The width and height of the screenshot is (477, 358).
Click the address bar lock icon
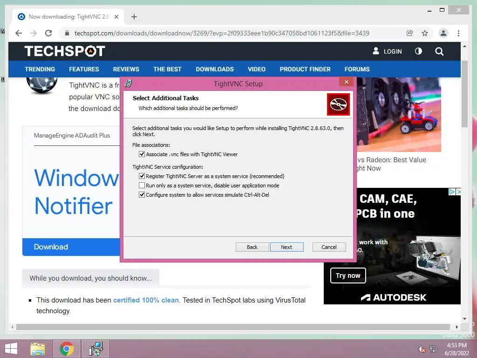click(67, 33)
